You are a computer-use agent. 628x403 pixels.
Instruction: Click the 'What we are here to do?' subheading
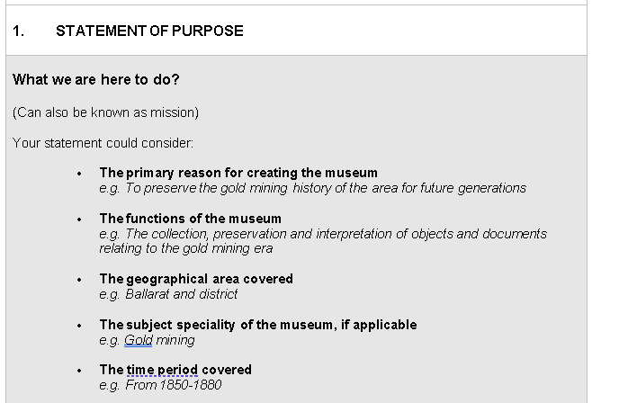tap(96, 80)
